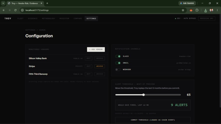Click the Stripe vendor name
This screenshot has height=124, width=221.
pos(32,66)
